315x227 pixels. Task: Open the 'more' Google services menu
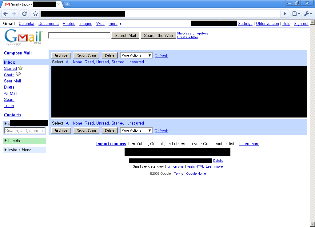click(115, 24)
